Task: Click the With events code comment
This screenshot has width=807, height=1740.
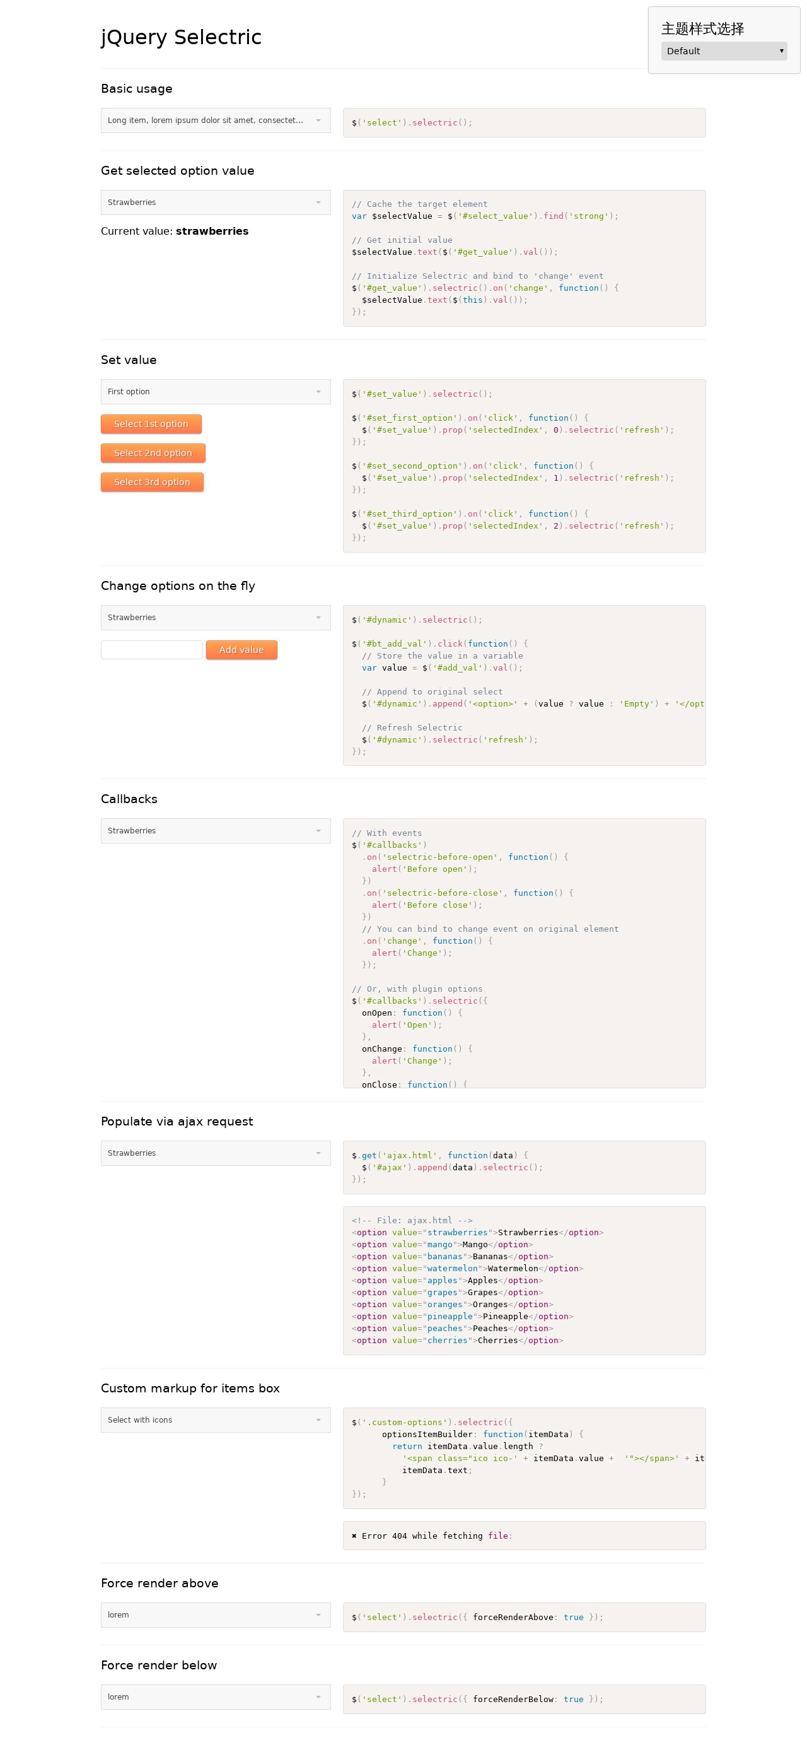Action: [x=386, y=833]
